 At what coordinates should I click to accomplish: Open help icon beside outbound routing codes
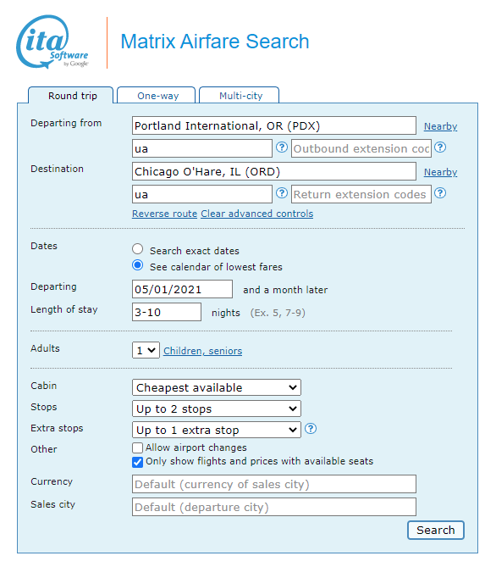point(282,147)
